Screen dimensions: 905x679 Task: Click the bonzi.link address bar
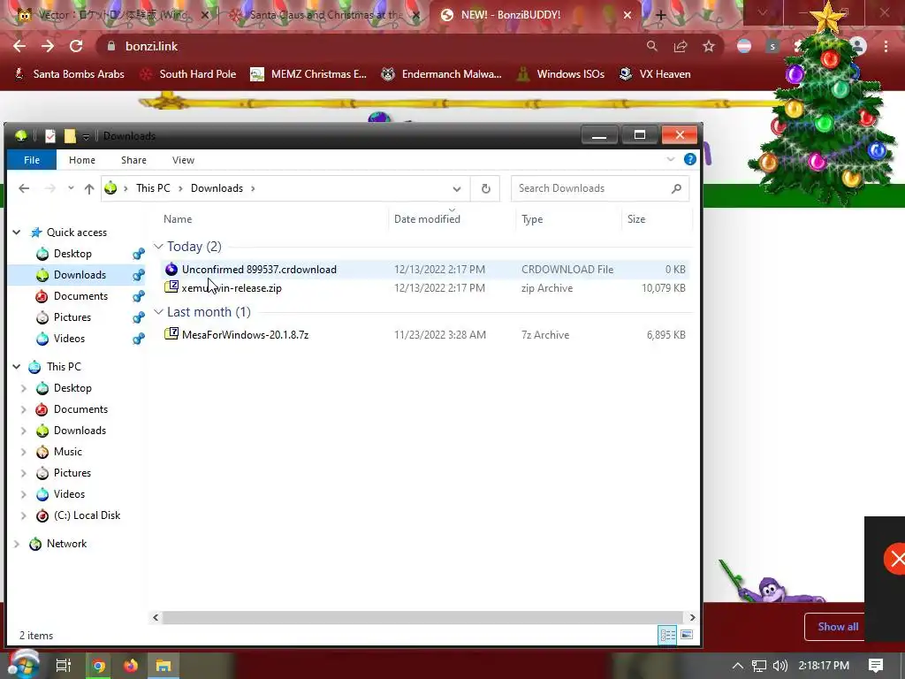[x=369, y=46]
